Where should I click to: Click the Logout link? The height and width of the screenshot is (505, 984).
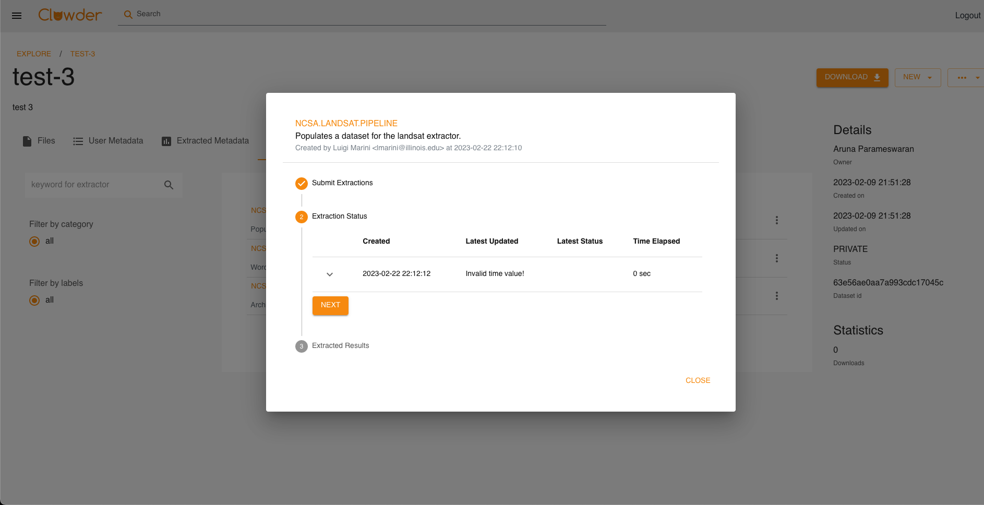(x=968, y=16)
